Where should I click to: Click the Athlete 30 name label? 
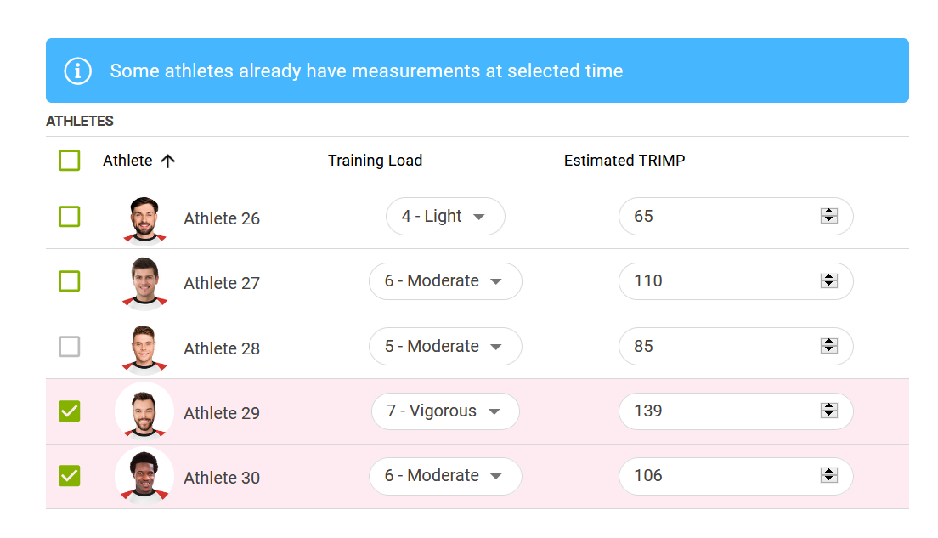pos(222,478)
